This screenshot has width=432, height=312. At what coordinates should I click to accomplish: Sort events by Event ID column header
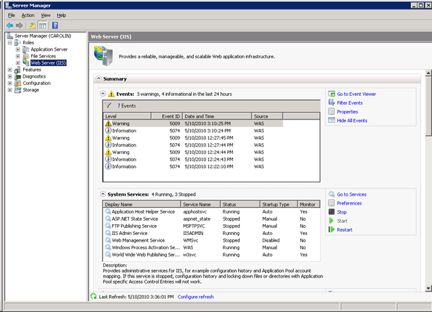[167, 116]
